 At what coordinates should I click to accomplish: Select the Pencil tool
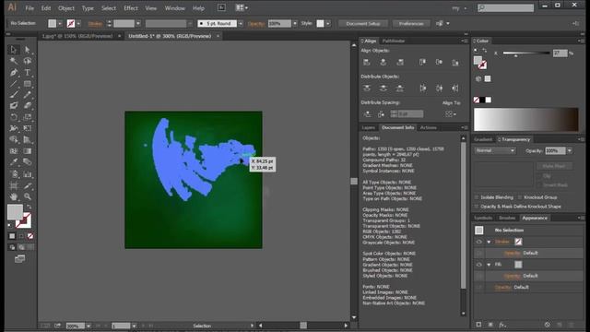[28, 95]
